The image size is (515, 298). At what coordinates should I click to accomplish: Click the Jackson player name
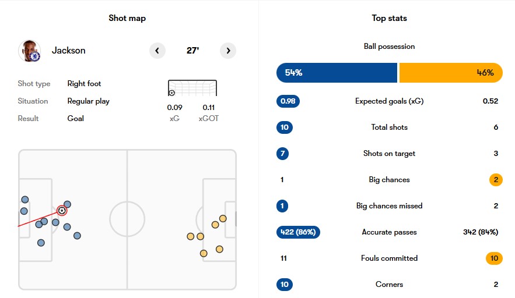[x=69, y=51]
